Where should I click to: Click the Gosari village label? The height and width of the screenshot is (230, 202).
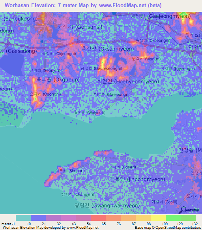122,167
